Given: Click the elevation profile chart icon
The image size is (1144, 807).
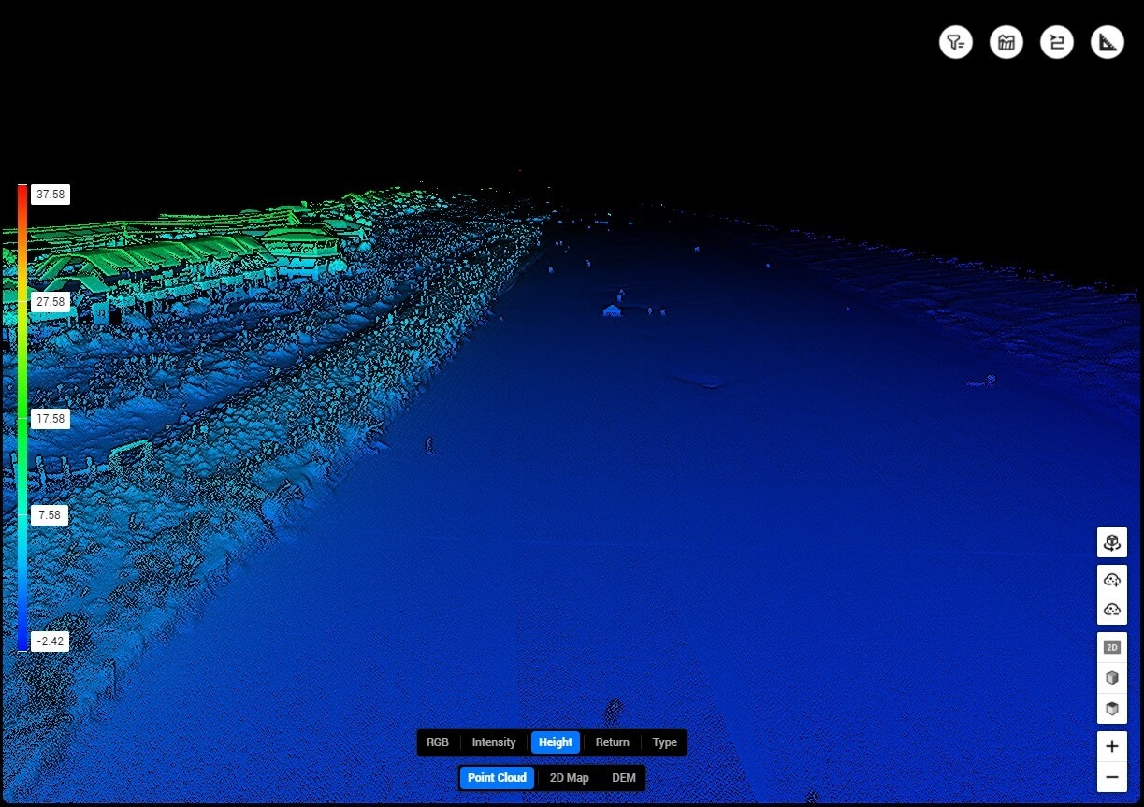Looking at the screenshot, I should (x=1006, y=42).
